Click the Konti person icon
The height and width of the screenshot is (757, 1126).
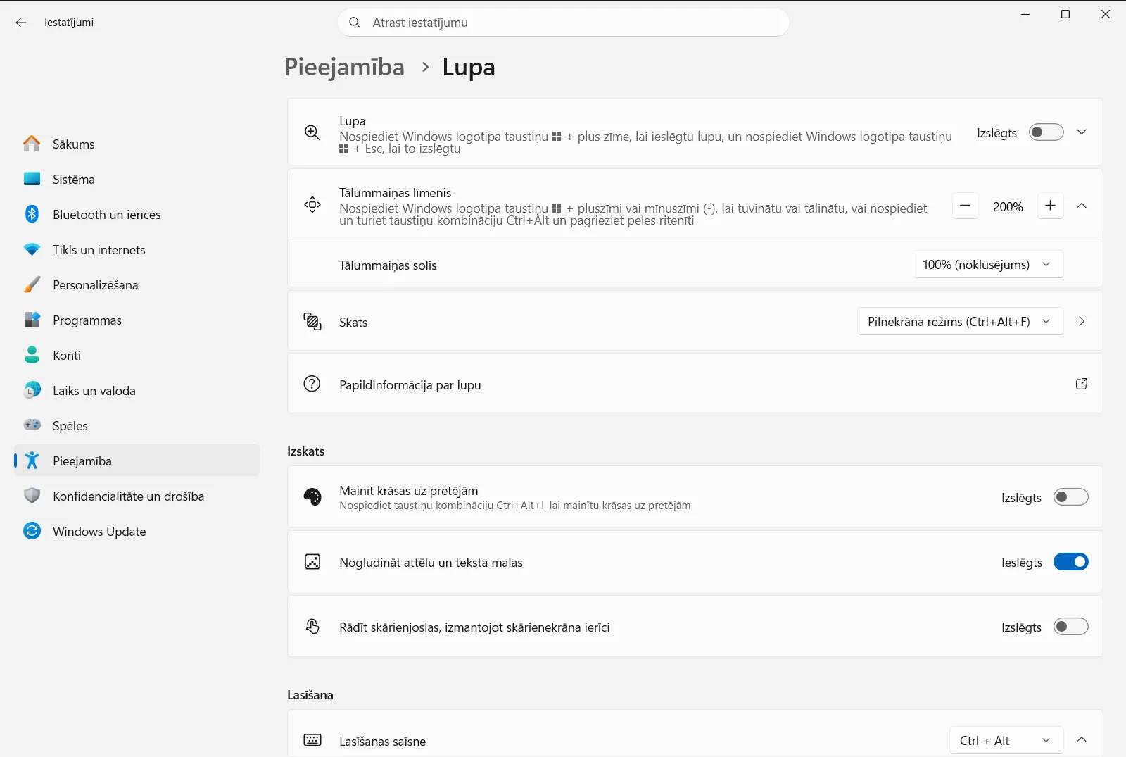point(32,355)
